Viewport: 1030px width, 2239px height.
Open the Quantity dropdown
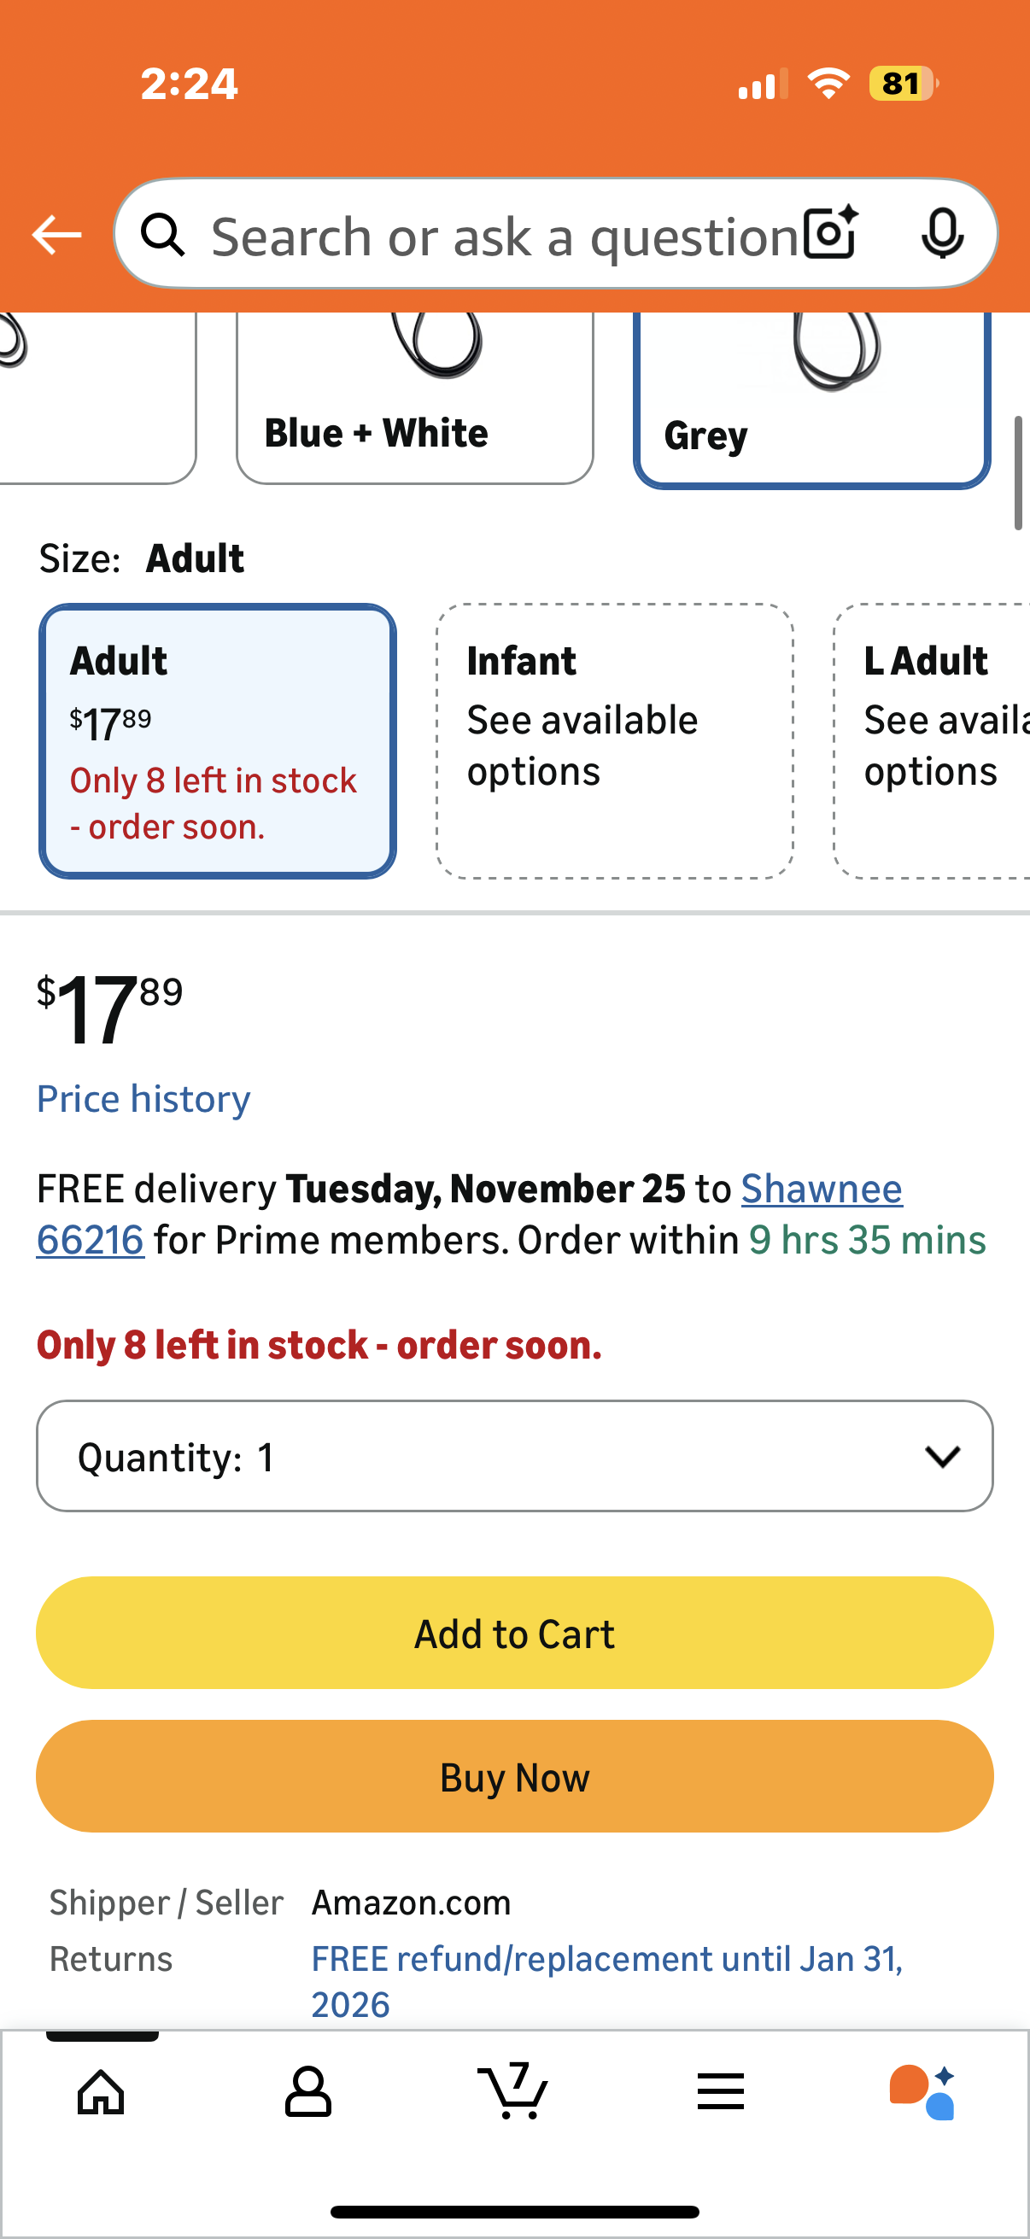pyautogui.click(x=514, y=1456)
